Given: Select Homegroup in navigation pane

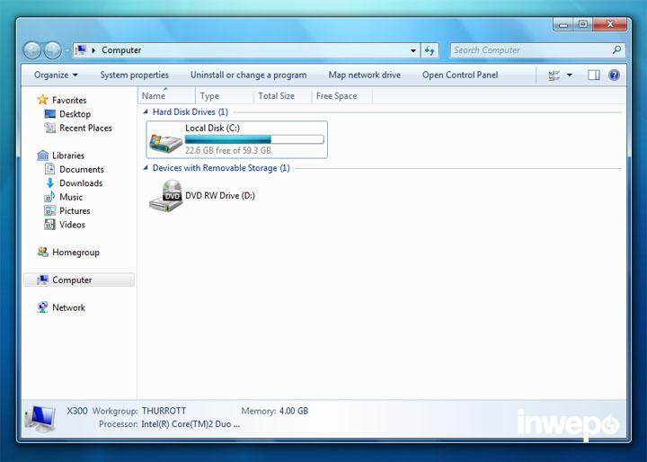Looking at the screenshot, I should pos(75,253).
